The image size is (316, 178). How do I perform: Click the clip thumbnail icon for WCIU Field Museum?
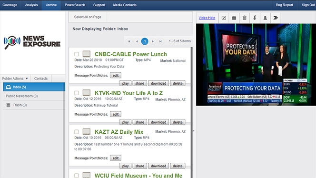(87, 175)
